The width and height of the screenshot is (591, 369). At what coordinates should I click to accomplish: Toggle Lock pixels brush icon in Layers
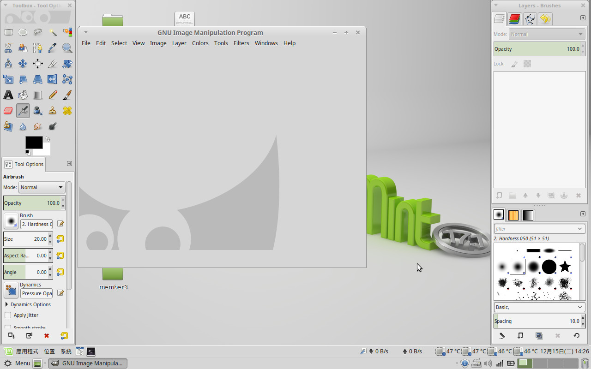point(514,64)
